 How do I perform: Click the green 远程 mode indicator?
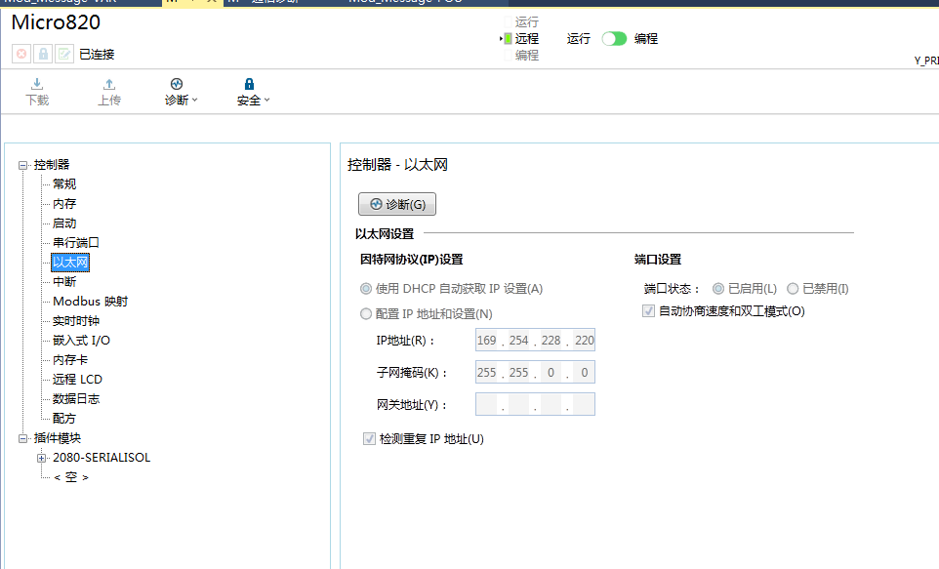(x=508, y=38)
